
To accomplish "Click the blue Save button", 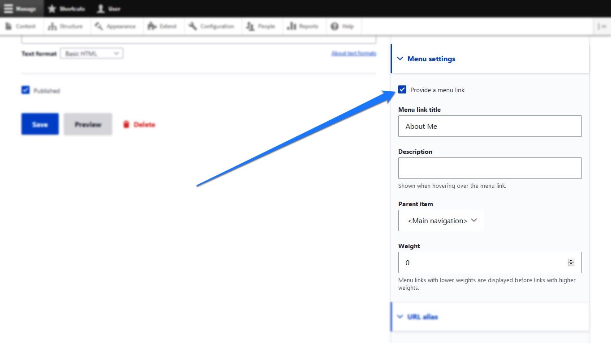I will coord(40,124).
